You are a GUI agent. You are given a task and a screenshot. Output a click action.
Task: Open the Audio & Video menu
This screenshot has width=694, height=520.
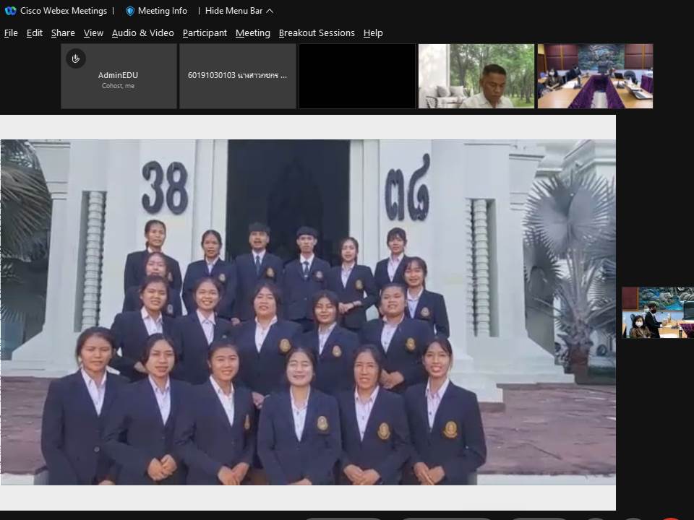(x=142, y=32)
